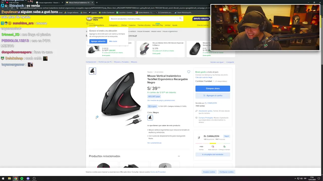This screenshot has height=181, width=323.
Task: Click Agregar al carrito button
Action: 213,96
